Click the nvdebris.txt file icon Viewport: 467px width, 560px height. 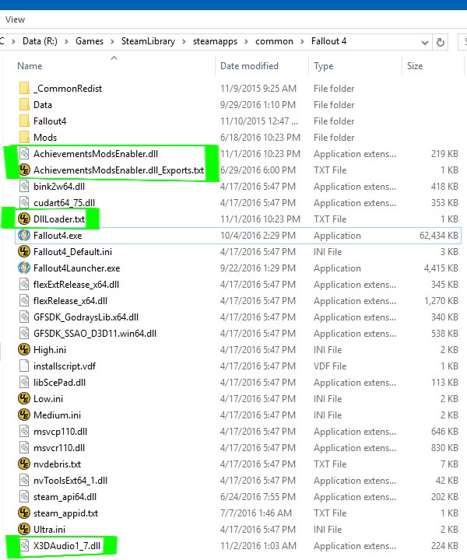[x=24, y=464]
